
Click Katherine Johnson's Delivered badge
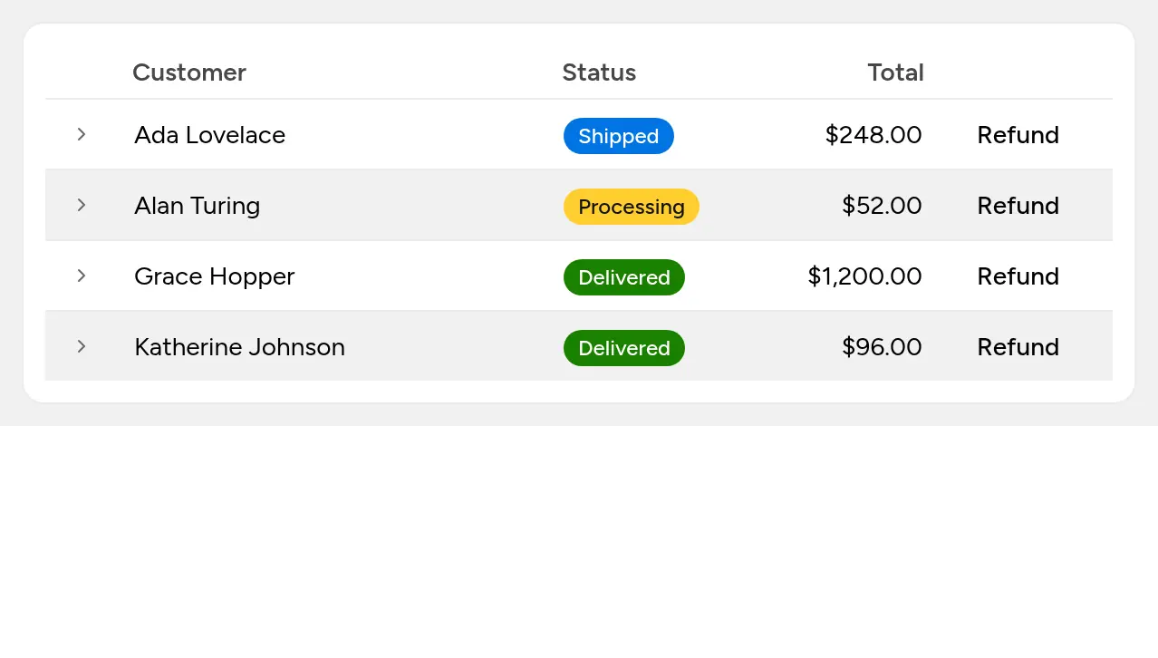(x=624, y=348)
